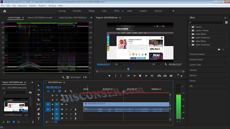Click the Export Frame camera icon
The image size is (230, 129).
point(171,76)
